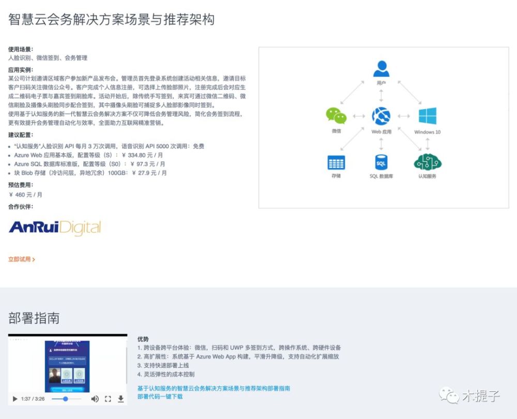Click the 智慧云会务解决方案场景与推荐架构 heading
Viewport: 517px width, 419px height.
112,20
